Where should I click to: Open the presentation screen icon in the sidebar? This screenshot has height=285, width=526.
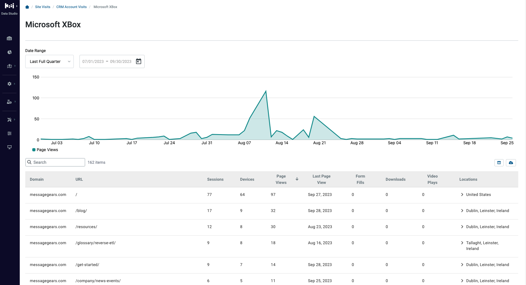pos(9,147)
